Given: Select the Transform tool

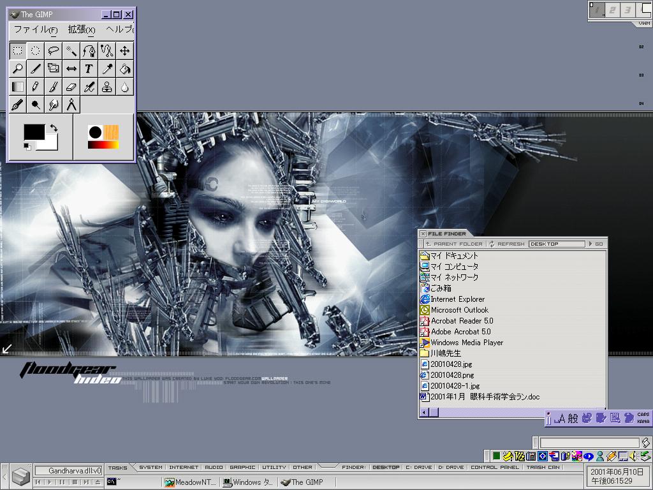Looking at the screenshot, I should click(x=54, y=69).
